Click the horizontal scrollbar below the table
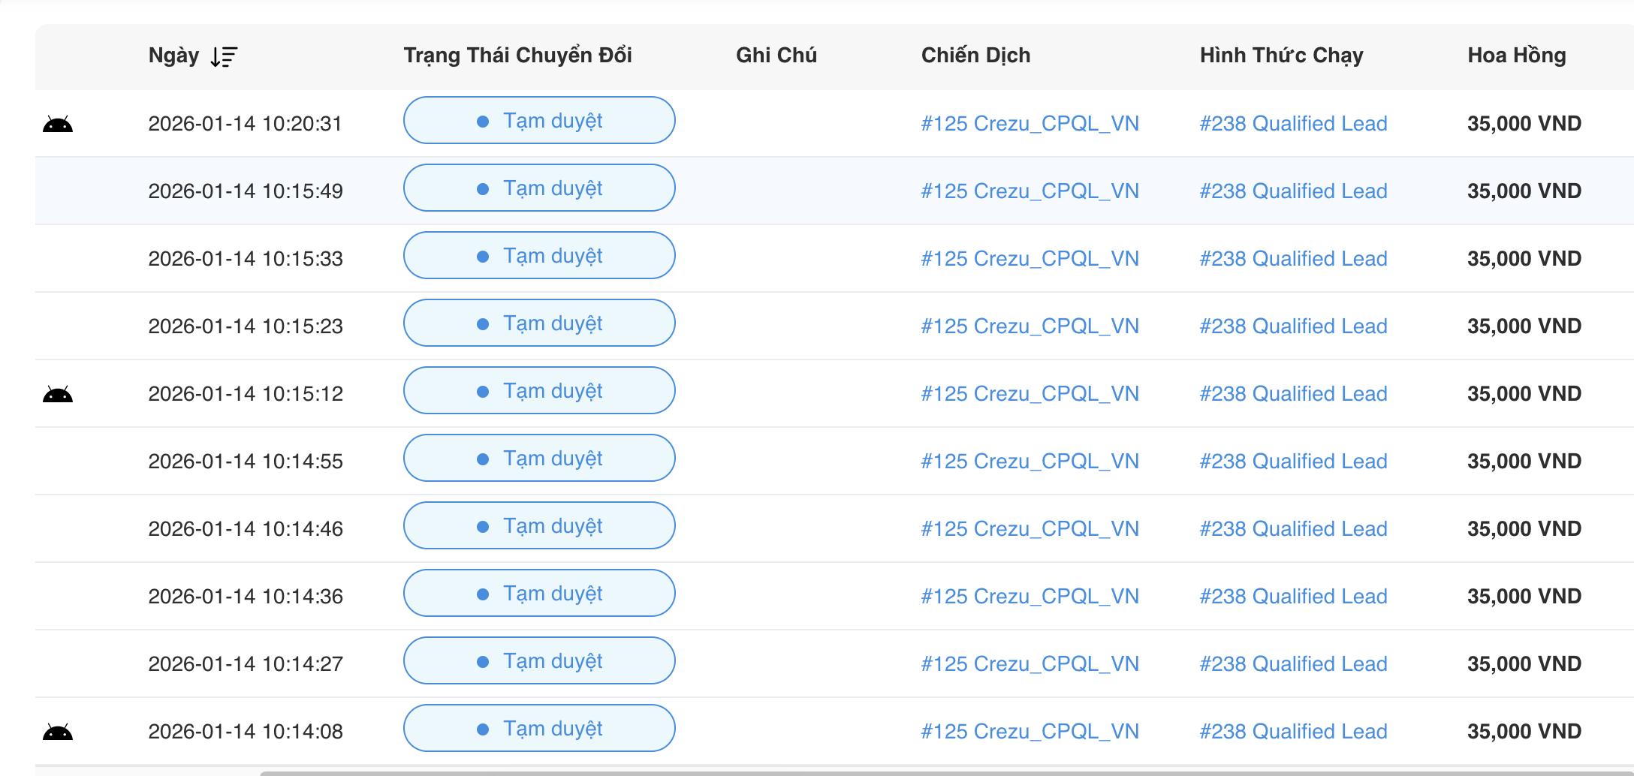The width and height of the screenshot is (1634, 776). click(901, 771)
